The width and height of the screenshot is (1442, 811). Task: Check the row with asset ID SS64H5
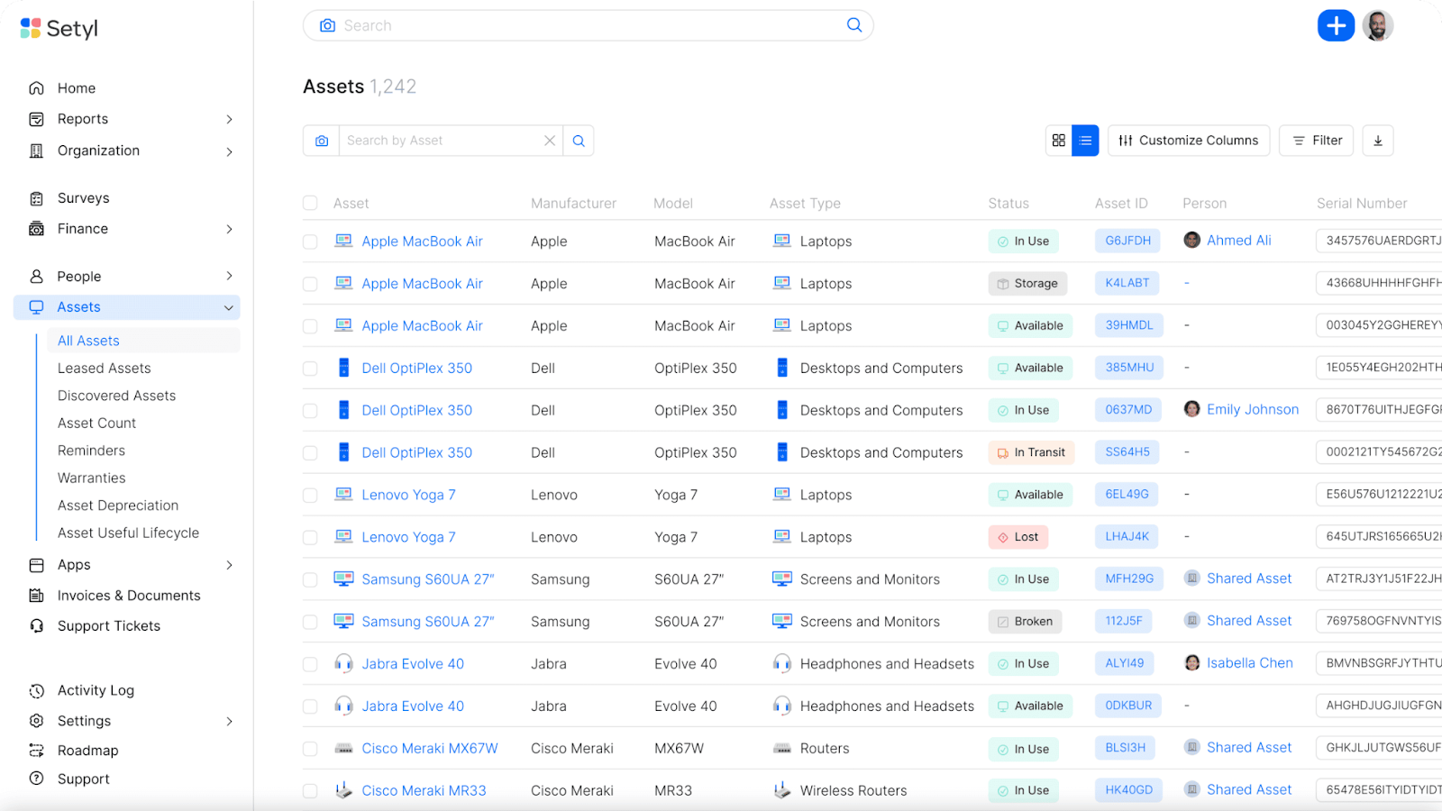coord(310,453)
